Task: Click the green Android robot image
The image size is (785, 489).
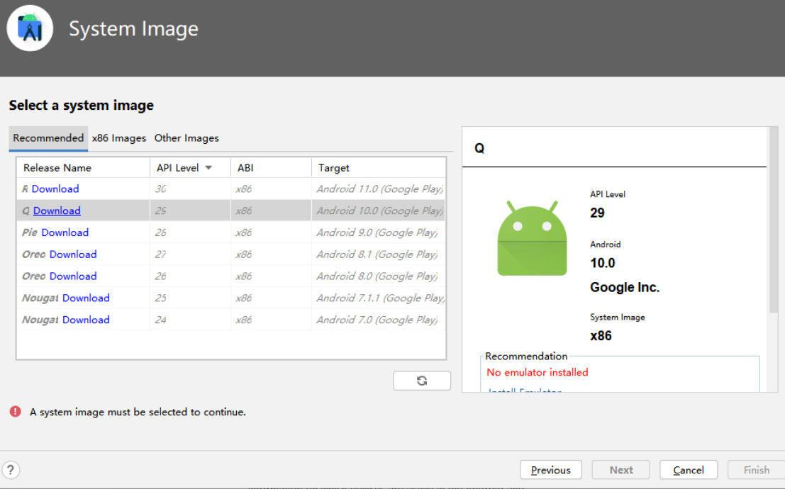Action: coord(532,239)
